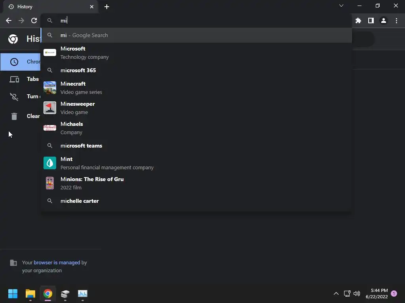Click the managed organization building icon
Image resolution: width=405 pixels, height=303 pixels.
pos(13,263)
